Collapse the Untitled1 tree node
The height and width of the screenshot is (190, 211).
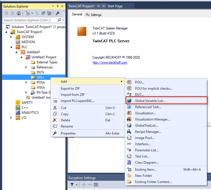(16, 52)
